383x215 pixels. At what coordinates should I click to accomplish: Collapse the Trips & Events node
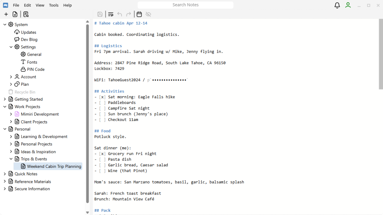(x=11, y=159)
